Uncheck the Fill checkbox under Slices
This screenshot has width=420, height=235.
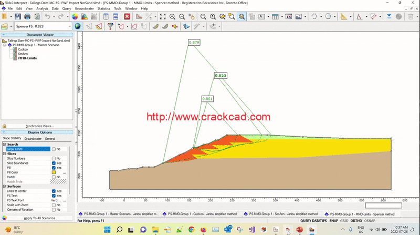click(x=54, y=168)
